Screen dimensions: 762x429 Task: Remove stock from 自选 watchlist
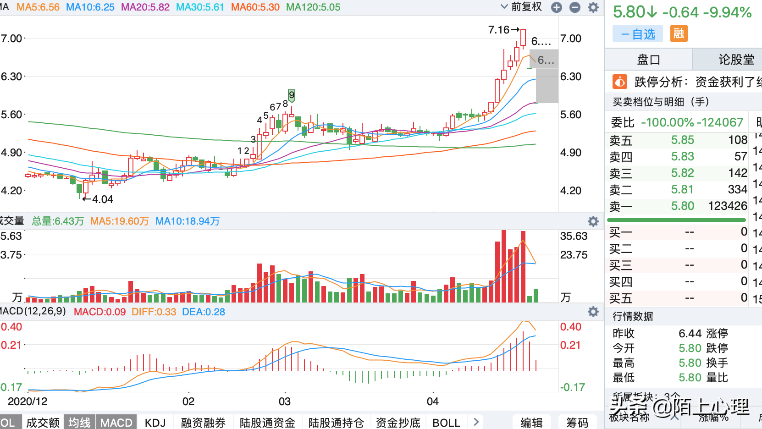[638, 34]
